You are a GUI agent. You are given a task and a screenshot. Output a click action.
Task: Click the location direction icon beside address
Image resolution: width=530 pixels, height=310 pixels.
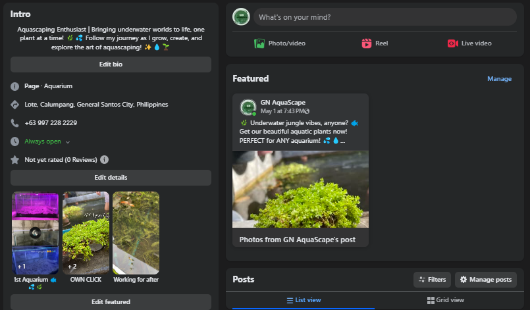pyautogui.click(x=15, y=105)
